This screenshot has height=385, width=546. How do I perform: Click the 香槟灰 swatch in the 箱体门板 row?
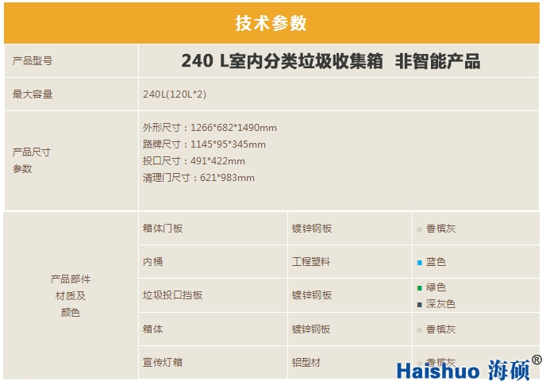tap(419, 229)
